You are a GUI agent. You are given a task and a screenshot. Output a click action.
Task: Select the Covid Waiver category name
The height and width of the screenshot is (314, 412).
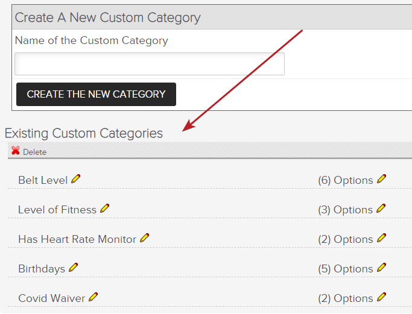51,298
